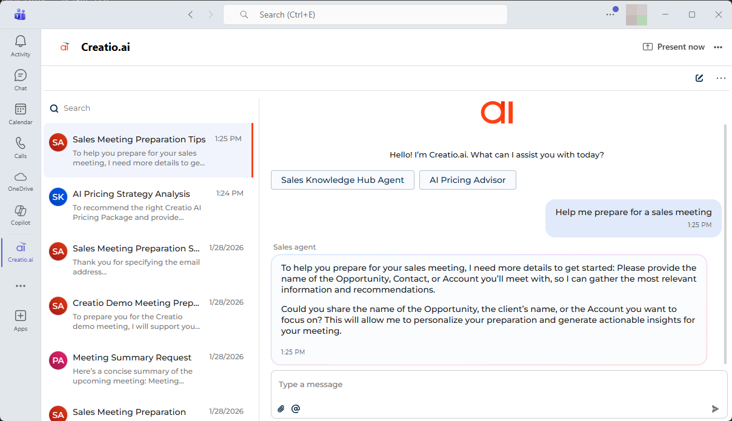Click the @ mention icon
This screenshot has width=732, height=421.
coord(296,409)
